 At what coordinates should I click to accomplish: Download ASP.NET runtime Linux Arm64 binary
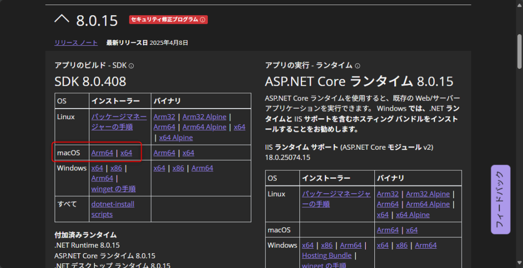388,204
